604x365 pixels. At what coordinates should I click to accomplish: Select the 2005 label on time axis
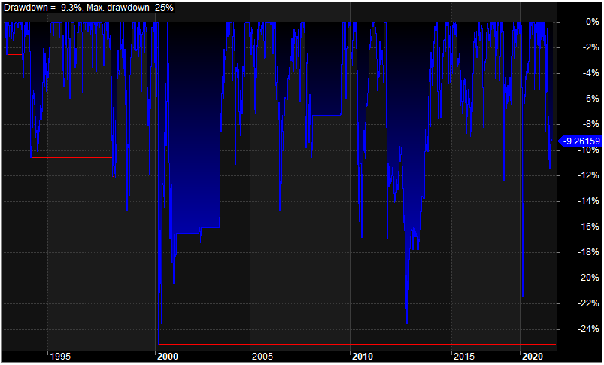tap(264, 357)
